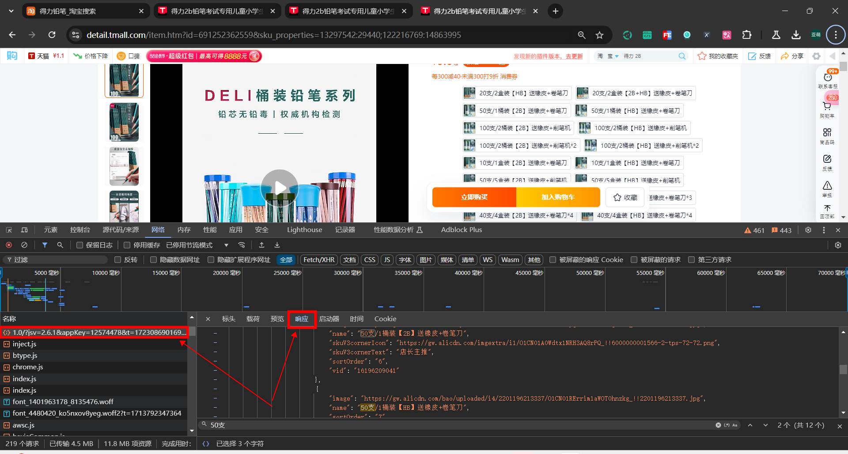Enable the 停用缓存 checkbox
848x454 pixels.
[x=127, y=245]
